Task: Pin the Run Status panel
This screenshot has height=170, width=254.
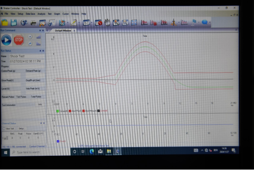Action: click(x=40, y=51)
